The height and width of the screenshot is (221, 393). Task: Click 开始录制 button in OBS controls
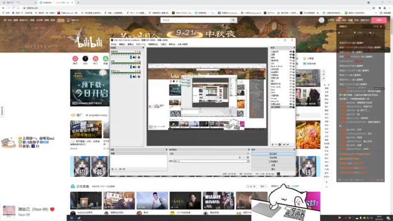[273, 158]
